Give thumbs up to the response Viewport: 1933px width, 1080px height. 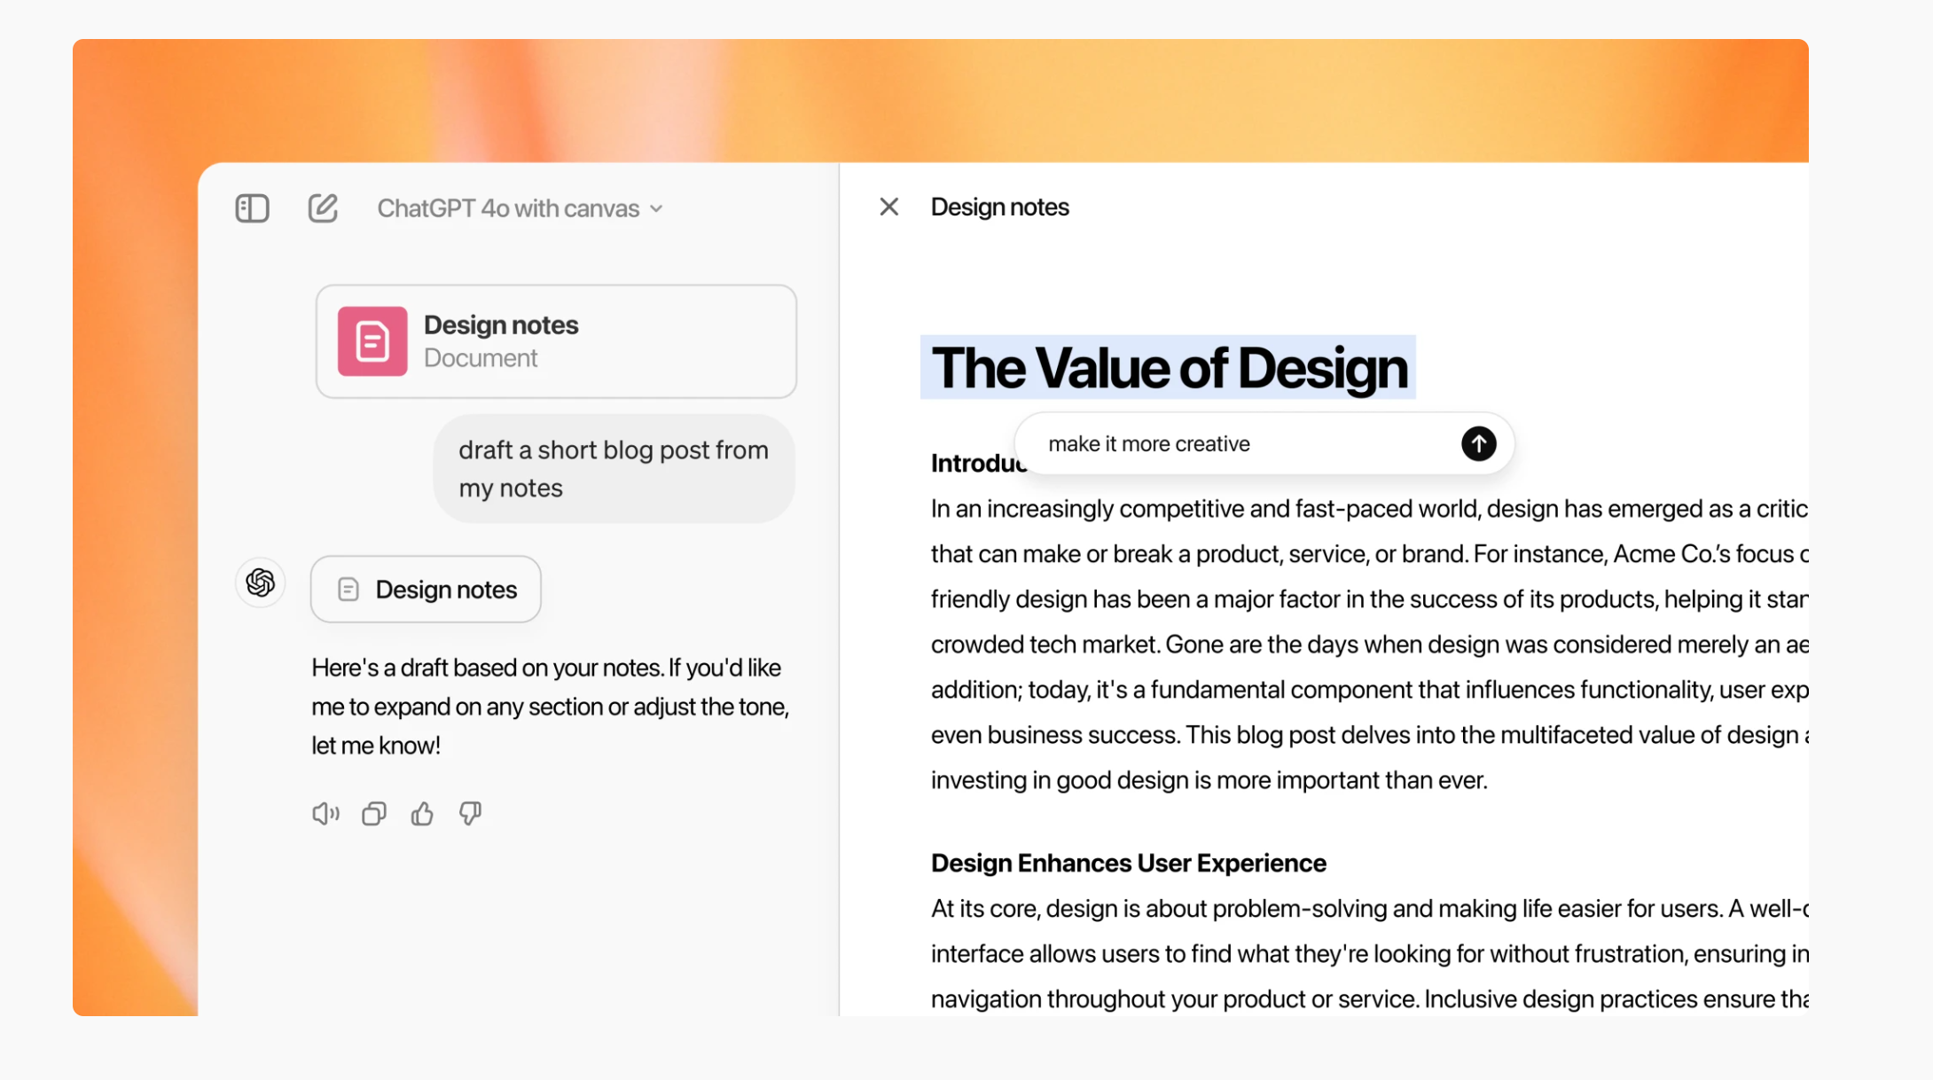[422, 813]
